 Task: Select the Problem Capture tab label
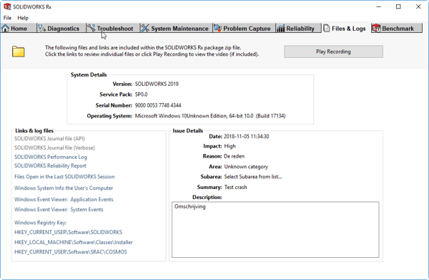tap(247, 29)
